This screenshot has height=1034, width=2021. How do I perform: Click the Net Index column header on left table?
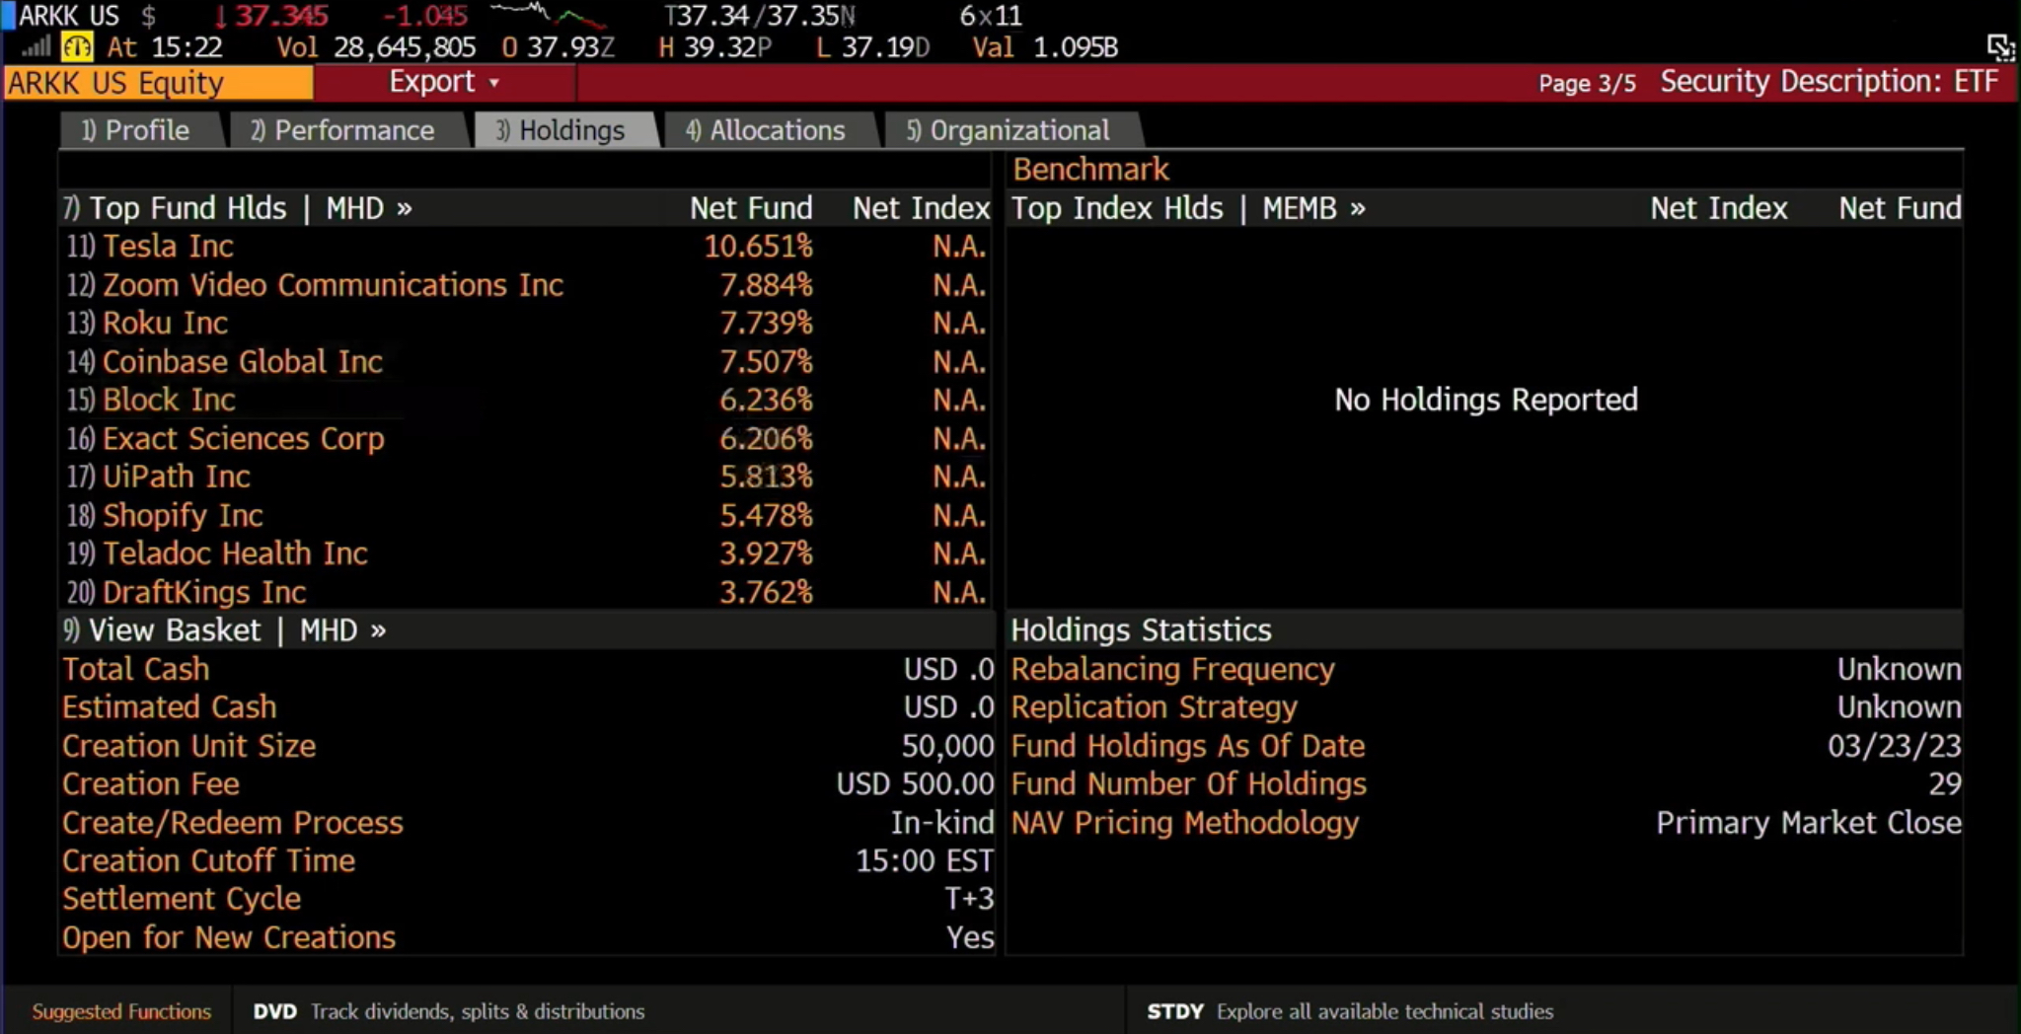pyautogui.click(x=921, y=208)
